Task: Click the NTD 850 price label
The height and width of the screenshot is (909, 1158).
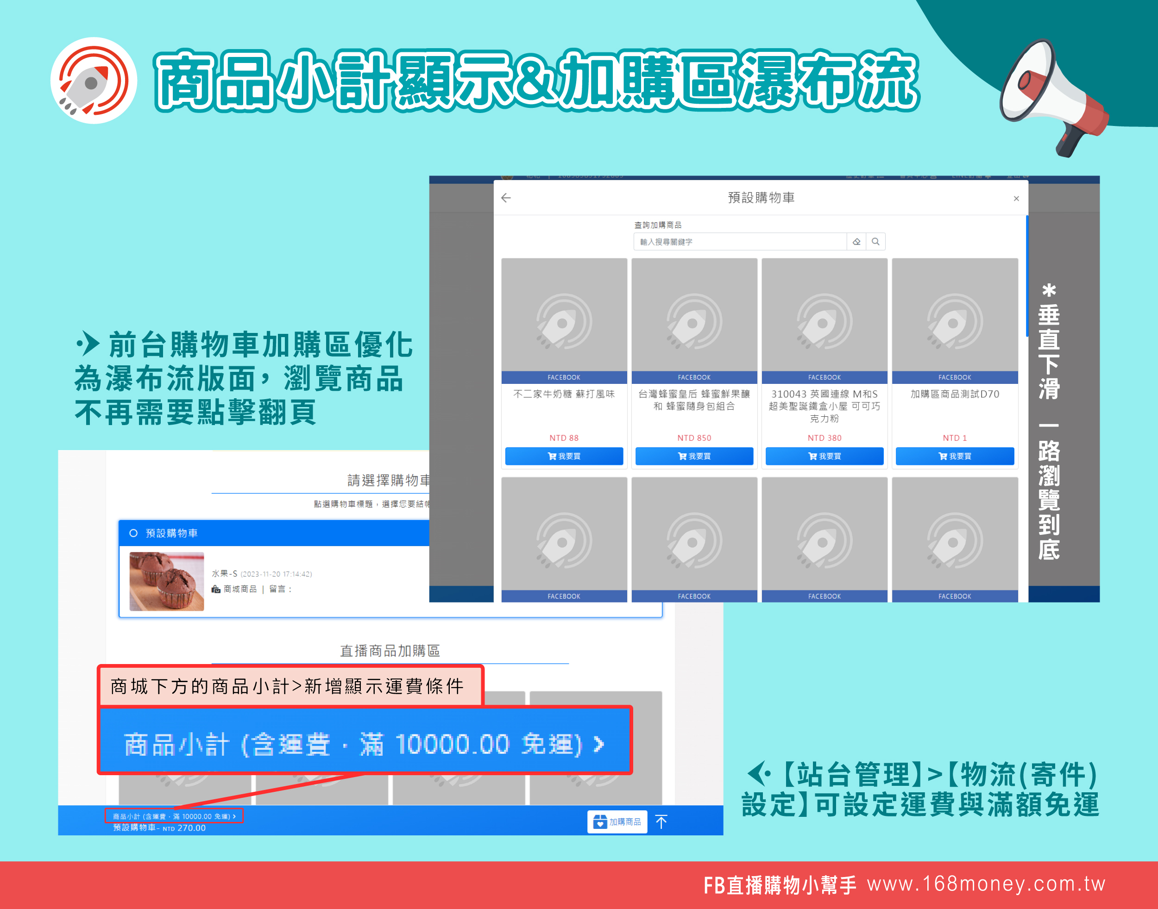Action: pyautogui.click(x=694, y=438)
